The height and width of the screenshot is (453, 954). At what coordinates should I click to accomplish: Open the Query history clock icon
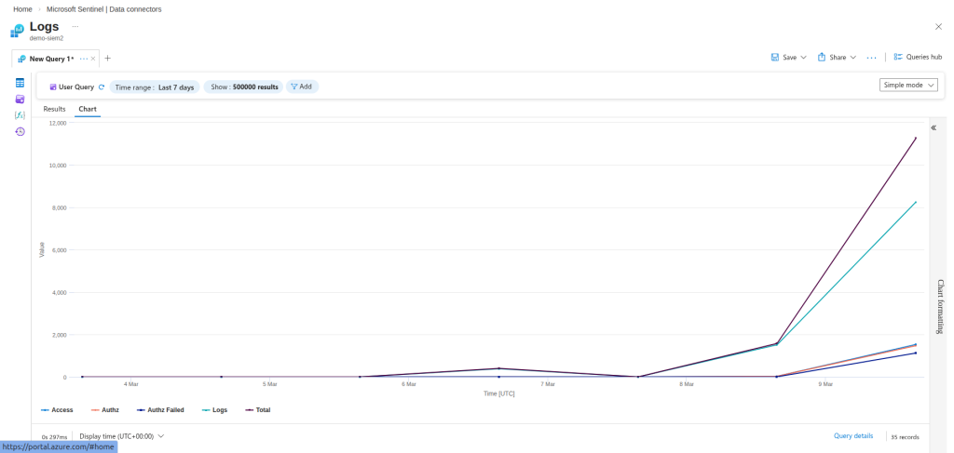click(x=20, y=131)
